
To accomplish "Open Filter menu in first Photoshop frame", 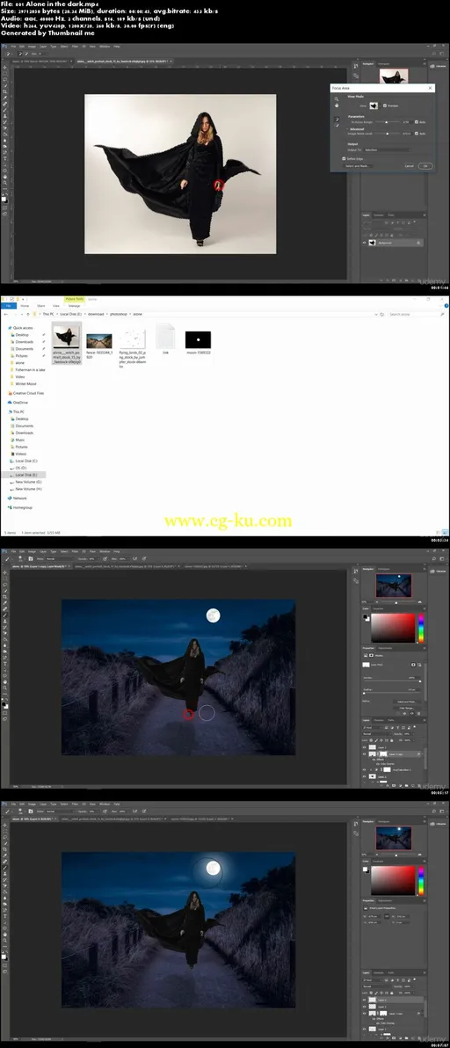I will pyautogui.click(x=74, y=46).
